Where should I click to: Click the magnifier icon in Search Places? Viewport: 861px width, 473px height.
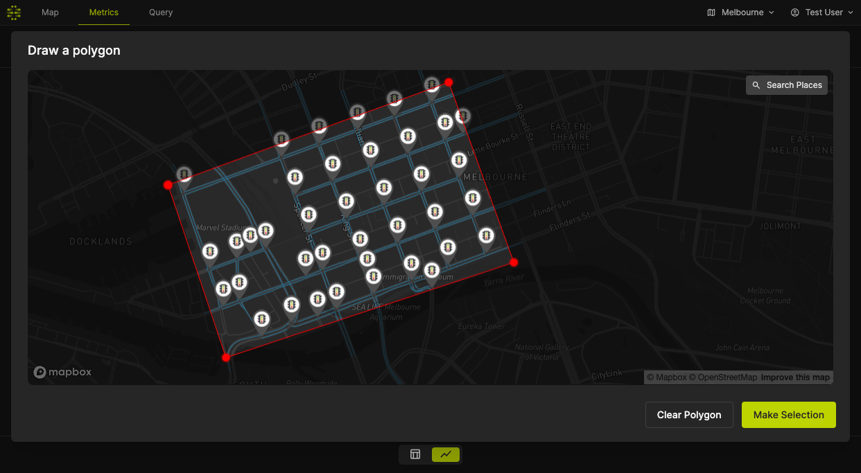(756, 85)
